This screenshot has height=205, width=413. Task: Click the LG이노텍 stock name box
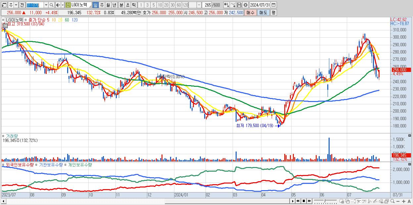[x=81, y=5]
